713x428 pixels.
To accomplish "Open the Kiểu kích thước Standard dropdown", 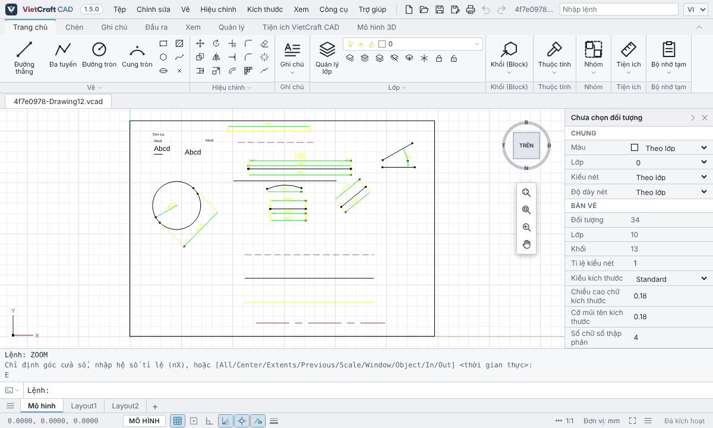I will (x=671, y=279).
